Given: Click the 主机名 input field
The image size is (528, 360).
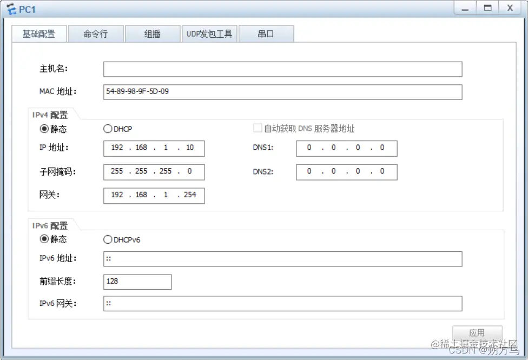Looking at the screenshot, I should point(282,69).
